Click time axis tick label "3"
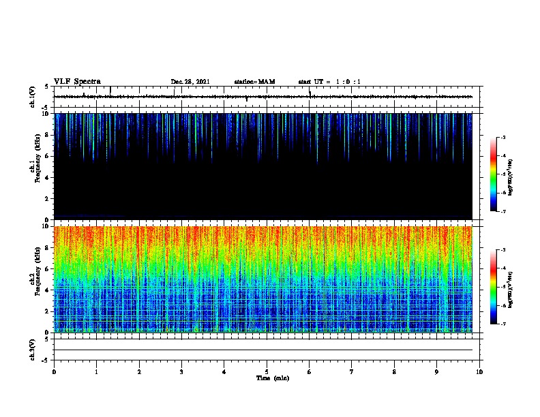This screenshot has width=540, height=417. [x=181, y=371]
